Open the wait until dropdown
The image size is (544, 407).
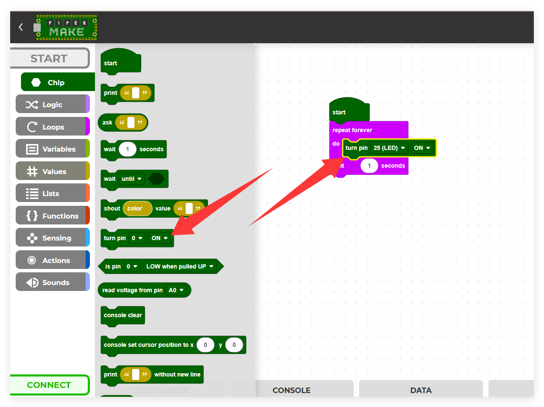point(131,179)
